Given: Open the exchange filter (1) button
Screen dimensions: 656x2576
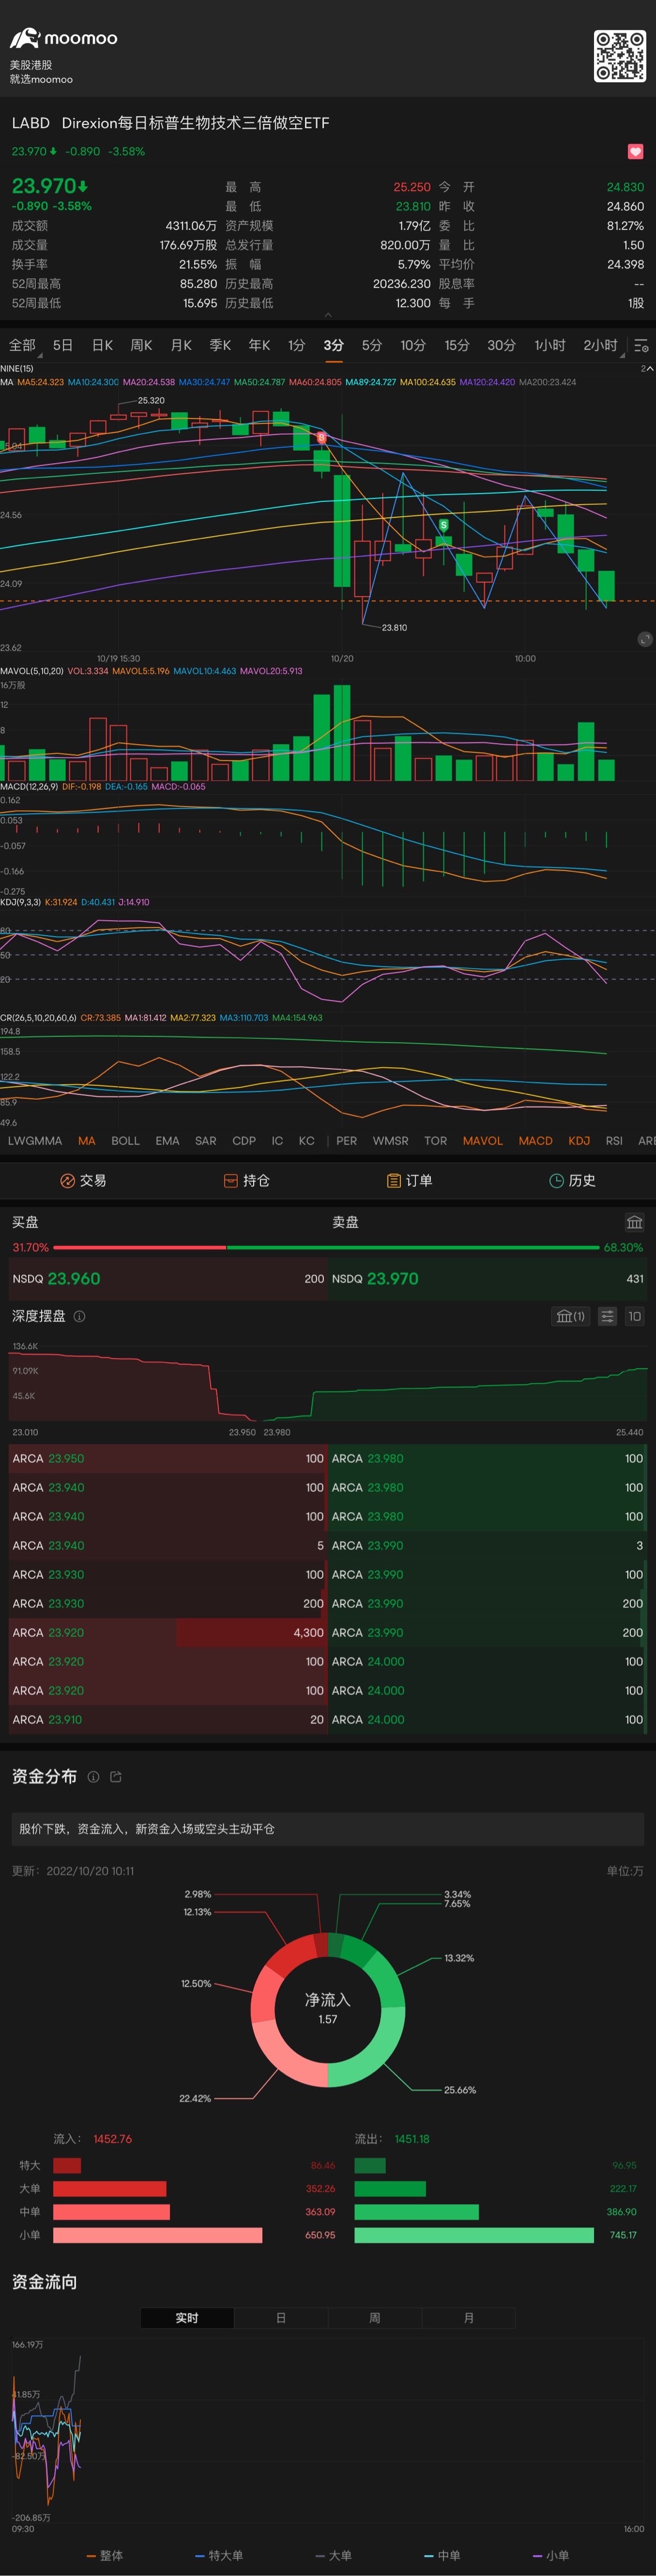Looking at the screenshot, I should (571, 1316).
